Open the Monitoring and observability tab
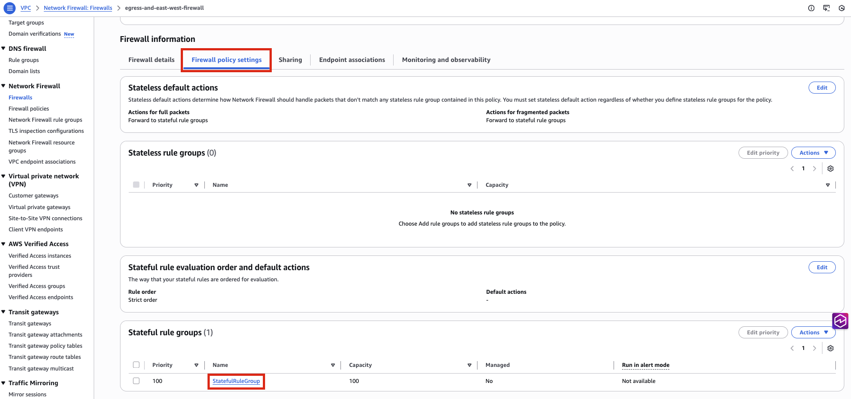851x399 pixels. (446, 60)
